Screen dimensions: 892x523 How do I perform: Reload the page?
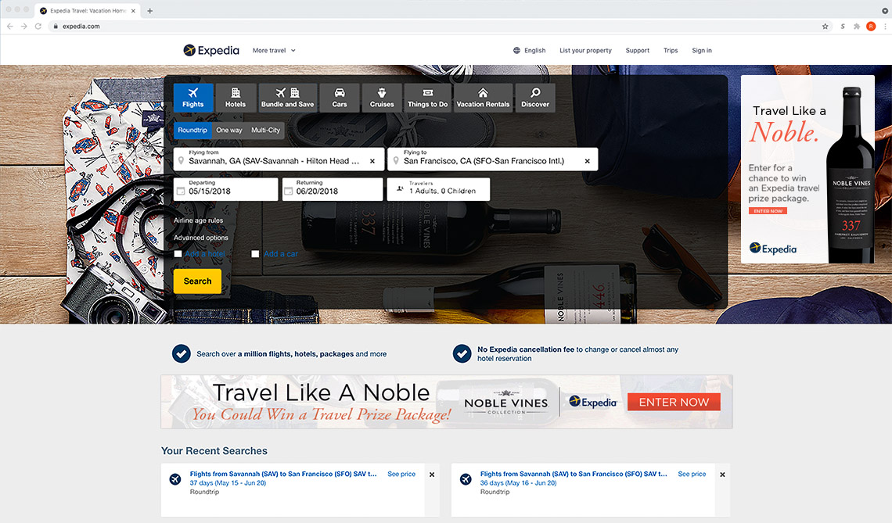pos(38,26)
